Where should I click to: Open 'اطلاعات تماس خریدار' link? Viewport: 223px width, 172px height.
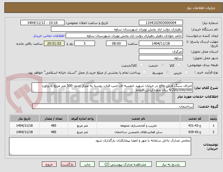click(49, 36)
